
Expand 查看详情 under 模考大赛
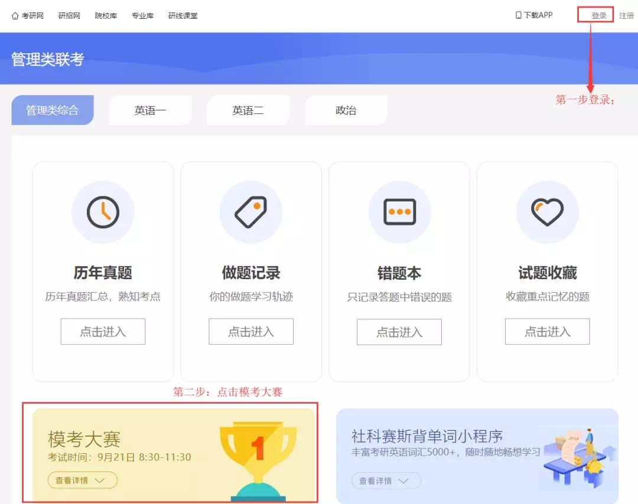coord(82,480)
